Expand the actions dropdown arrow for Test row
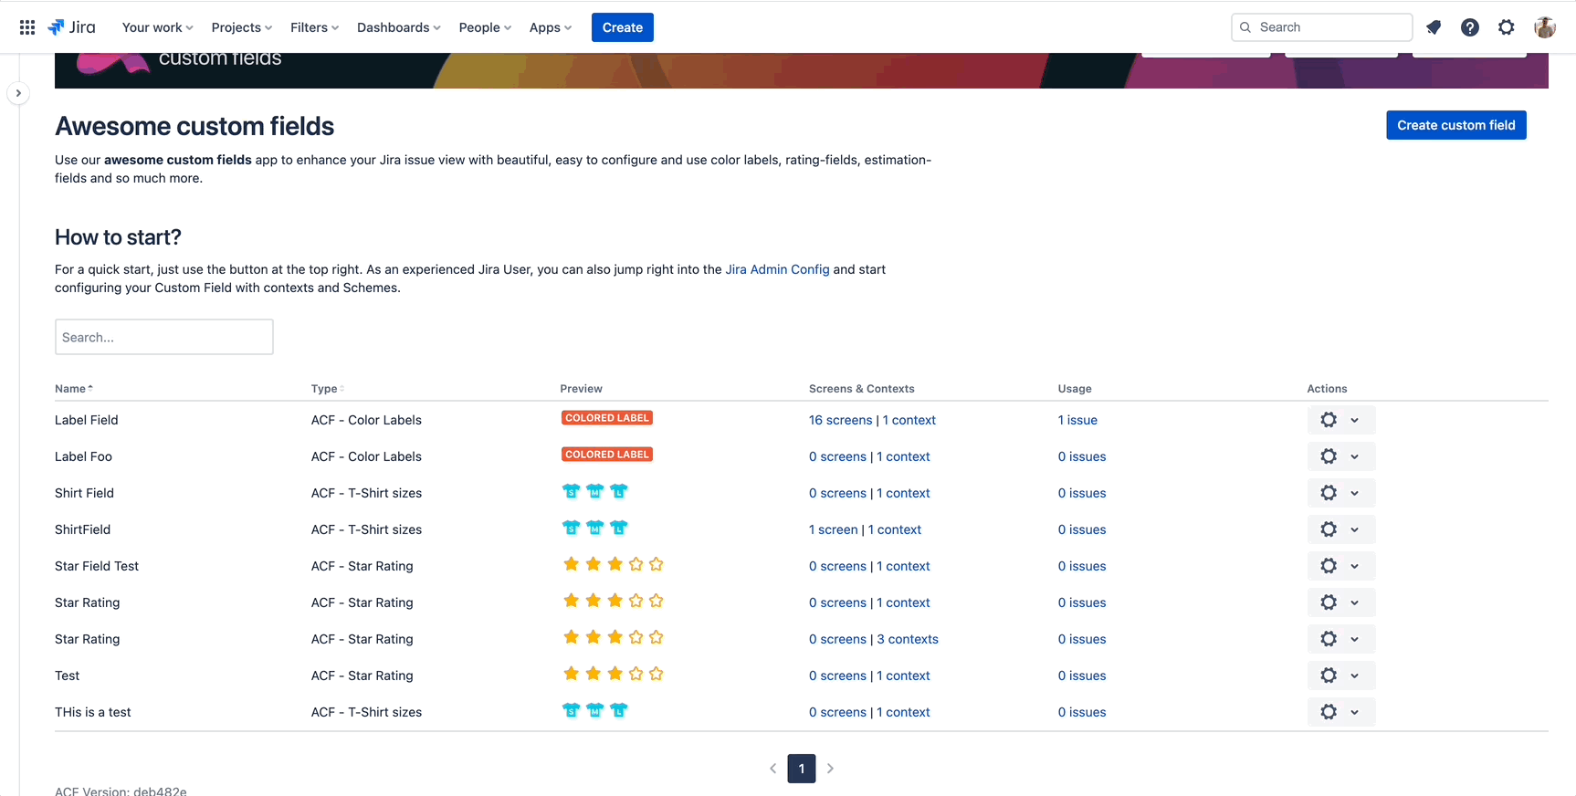1576x796 pixels. tap(1355, 676)
